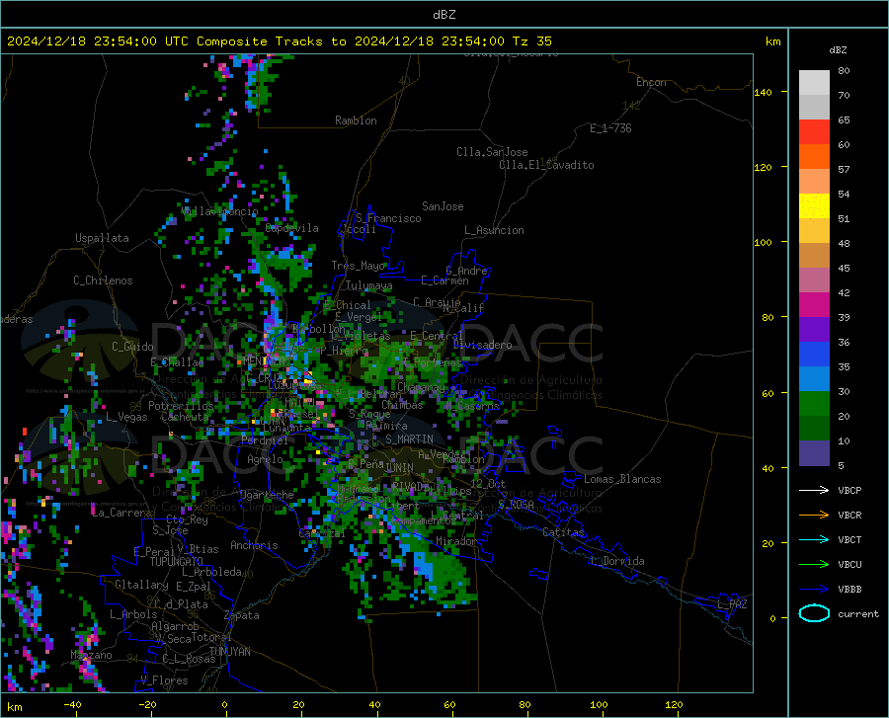The height and width of the screenshot is (718, 889).
Task: Pick the light gray 70-80 dBZ swatch
Action: click(814, 83)
